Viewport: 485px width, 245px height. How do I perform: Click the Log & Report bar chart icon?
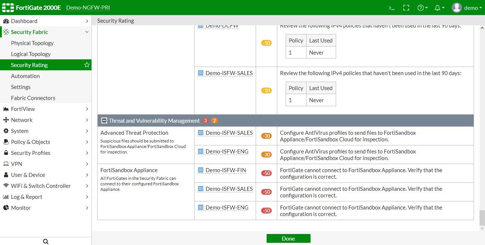coord(6,197)
